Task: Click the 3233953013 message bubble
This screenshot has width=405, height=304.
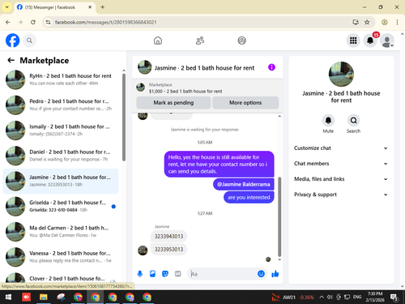Action: pyautogui.click(x=168, y=250)
